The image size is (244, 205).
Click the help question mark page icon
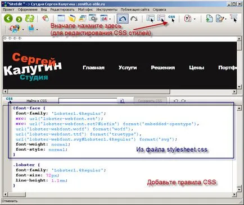(x=188, y=18)
